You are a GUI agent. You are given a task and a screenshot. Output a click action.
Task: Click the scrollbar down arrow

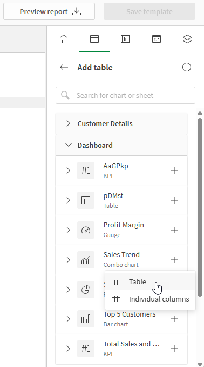(x=200, y=364)
